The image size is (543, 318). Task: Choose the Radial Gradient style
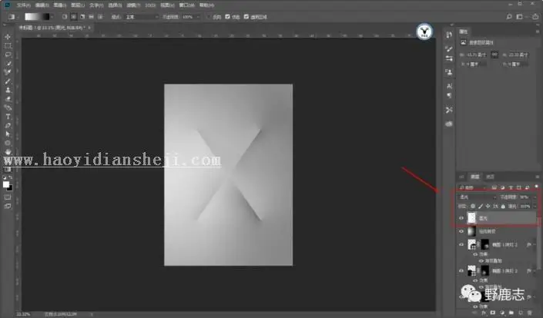pyautogui.click(x=73, y=17)
